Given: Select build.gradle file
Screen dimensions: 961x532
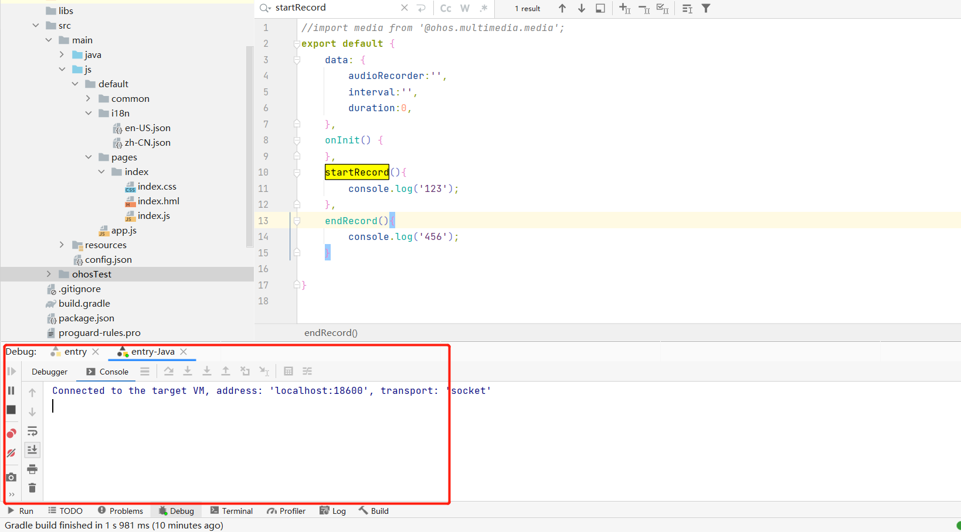Looking at the screenshot, I should click(x=78, y=303).
